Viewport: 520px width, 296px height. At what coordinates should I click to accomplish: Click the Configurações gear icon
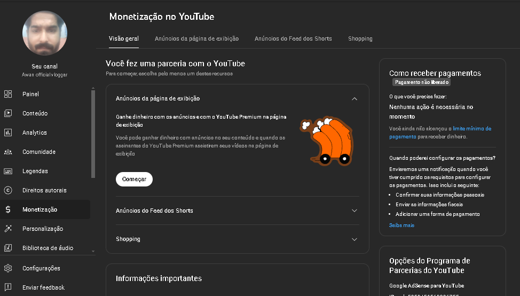pos(8,268)
